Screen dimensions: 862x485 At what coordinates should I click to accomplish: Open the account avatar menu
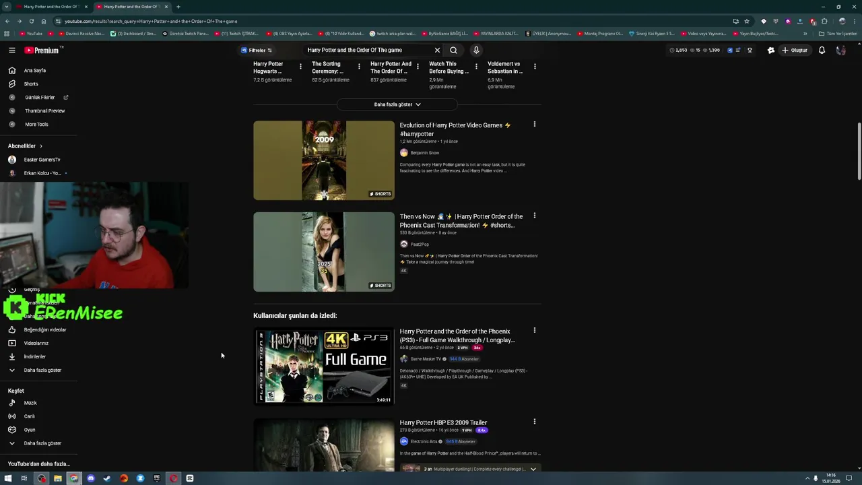[840, 51]
